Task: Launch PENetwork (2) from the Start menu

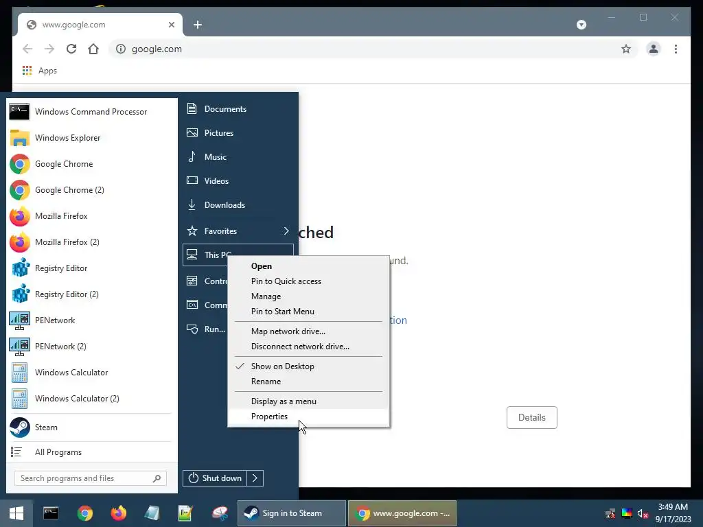Action: tap(91, 346)
